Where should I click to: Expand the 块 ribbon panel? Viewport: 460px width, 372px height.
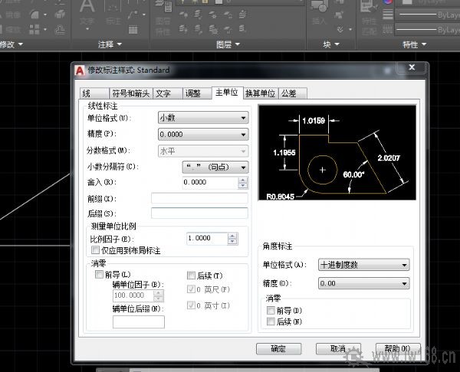point(331,44)
